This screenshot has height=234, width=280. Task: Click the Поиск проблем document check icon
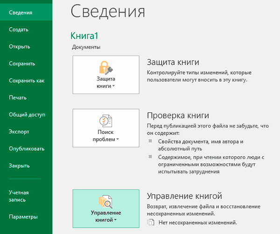(x=106, y=121)
